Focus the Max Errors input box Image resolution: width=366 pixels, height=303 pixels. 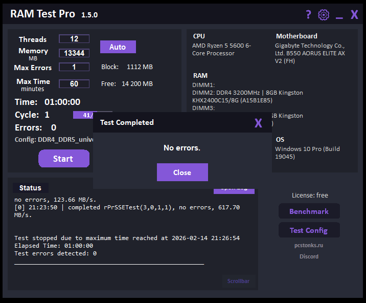74,67
